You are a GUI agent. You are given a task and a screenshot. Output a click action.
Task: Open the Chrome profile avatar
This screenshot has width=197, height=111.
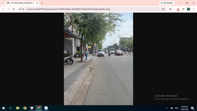(189, 9)
